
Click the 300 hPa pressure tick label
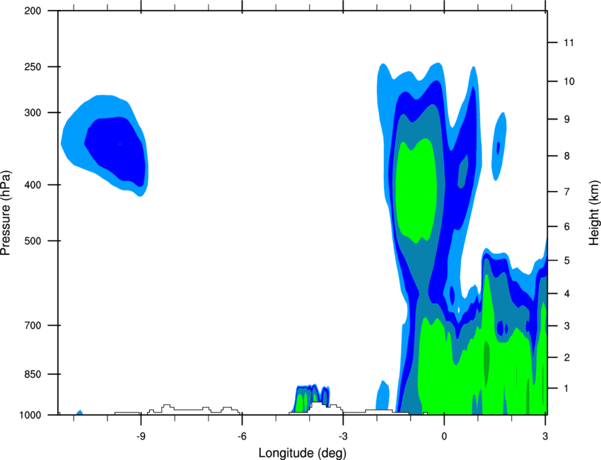click(33, 113)
